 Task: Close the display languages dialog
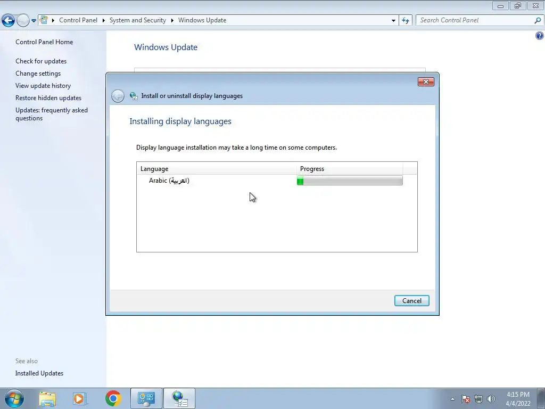[426, 81]
